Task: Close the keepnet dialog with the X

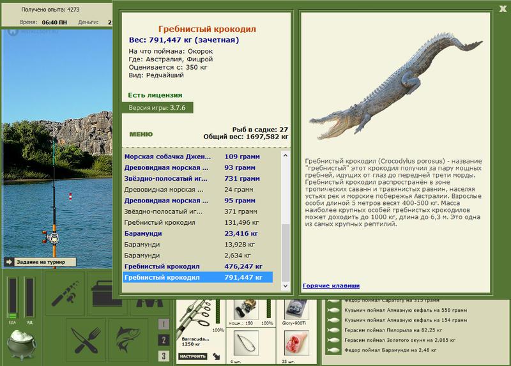Action: [503, 9]
